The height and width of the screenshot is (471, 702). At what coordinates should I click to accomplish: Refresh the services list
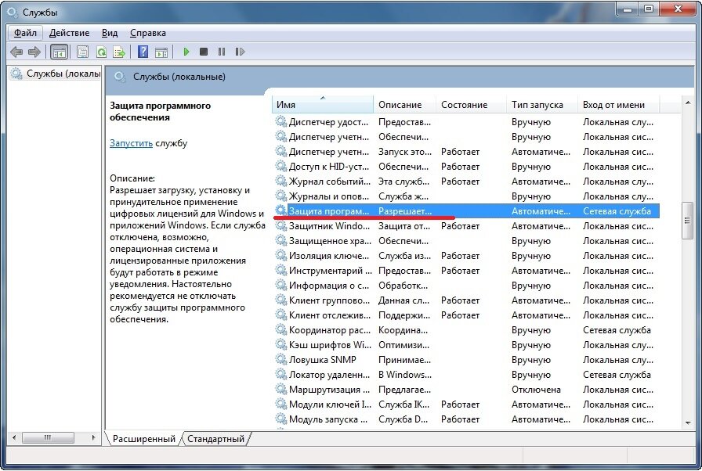click(101, 52)
